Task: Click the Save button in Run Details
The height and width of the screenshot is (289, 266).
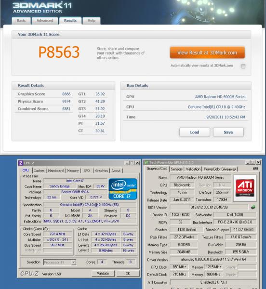Action: tap(228, 132)
